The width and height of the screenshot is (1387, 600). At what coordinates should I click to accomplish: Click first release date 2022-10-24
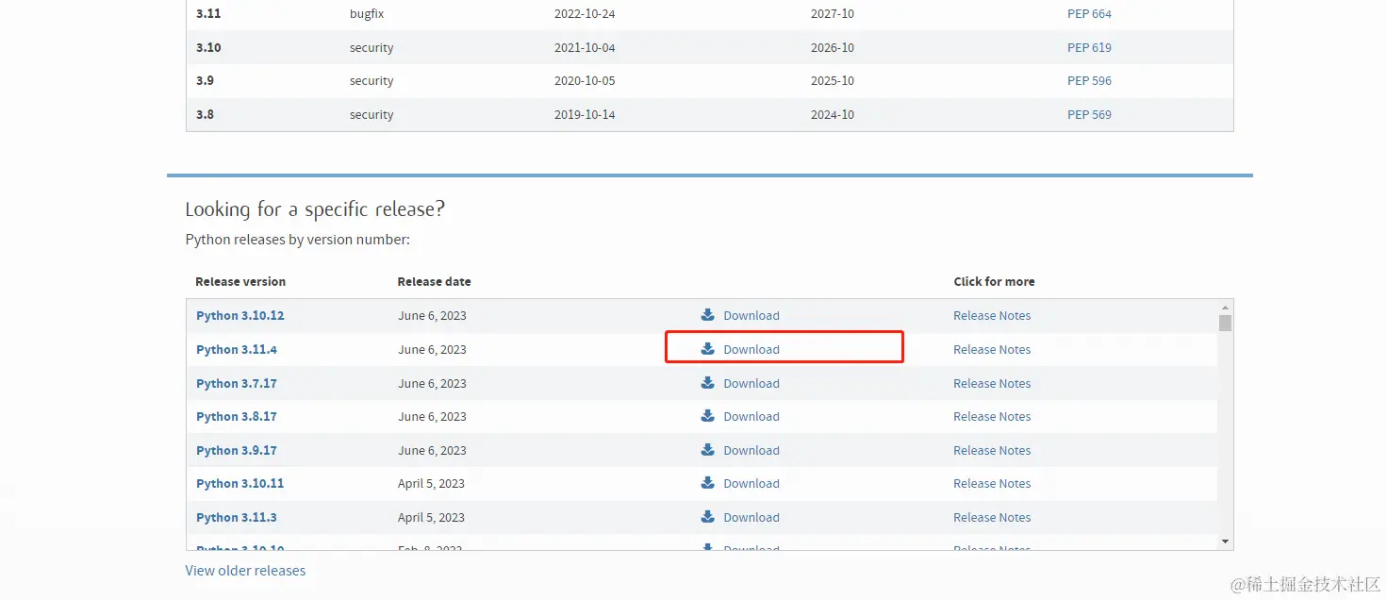pos(585,13)
